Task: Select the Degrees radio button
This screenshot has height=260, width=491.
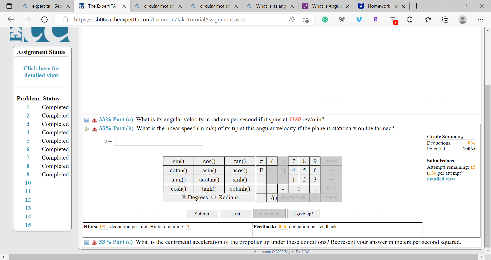Action: [184, 197]
